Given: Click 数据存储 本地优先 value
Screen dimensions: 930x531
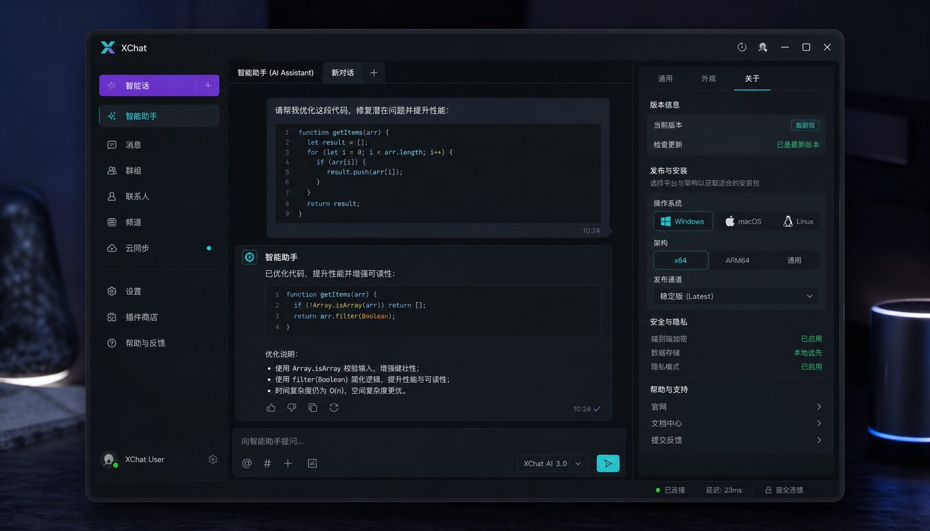Looking at the screenshot, I should pyautogui.click(x=807, y=353).
